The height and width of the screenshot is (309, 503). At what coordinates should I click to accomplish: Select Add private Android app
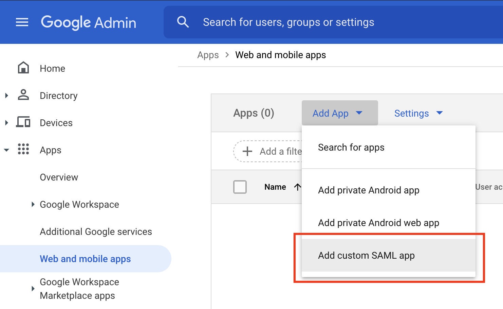pos(369,190)
